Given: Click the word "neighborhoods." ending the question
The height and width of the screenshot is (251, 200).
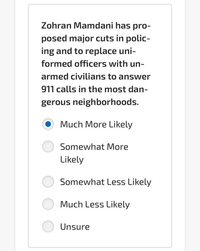Looking at the screenshot, I should tap(106, 102).
